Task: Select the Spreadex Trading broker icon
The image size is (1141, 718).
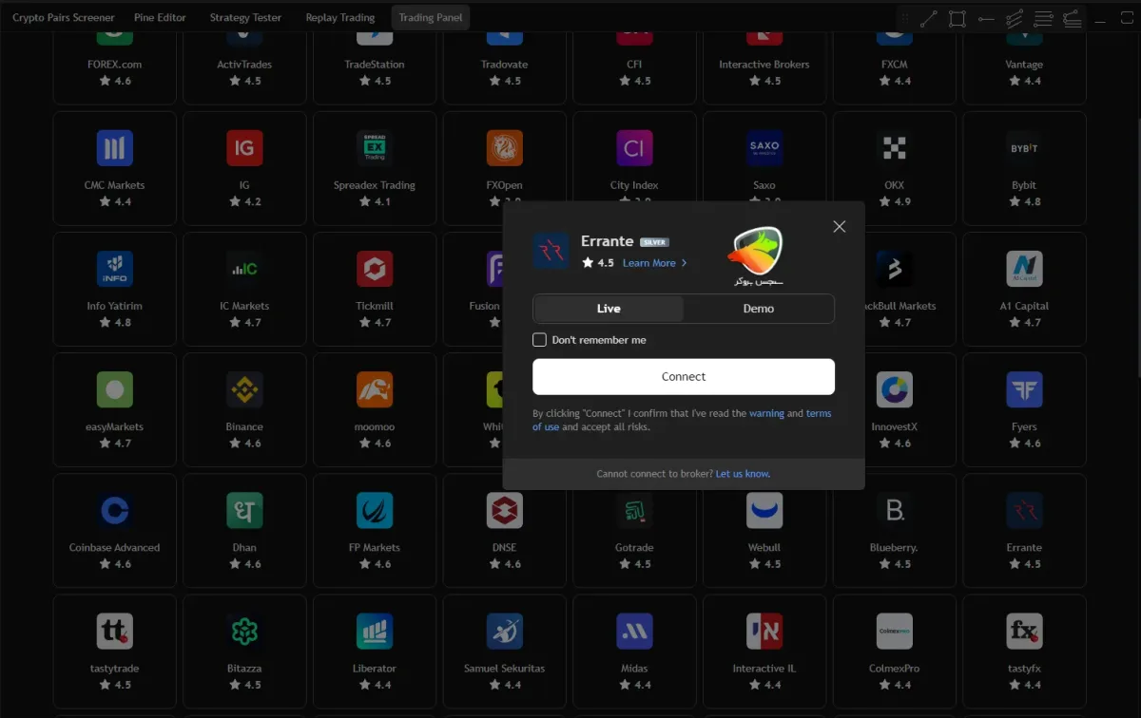Action: pos(375,148)
